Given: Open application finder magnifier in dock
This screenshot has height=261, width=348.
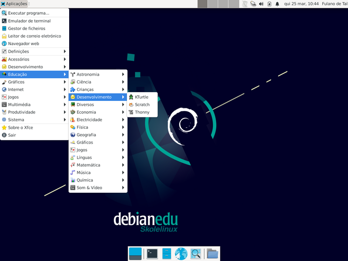Looking at the screenshot, I should pyautogui.click(x=196, y=254).
